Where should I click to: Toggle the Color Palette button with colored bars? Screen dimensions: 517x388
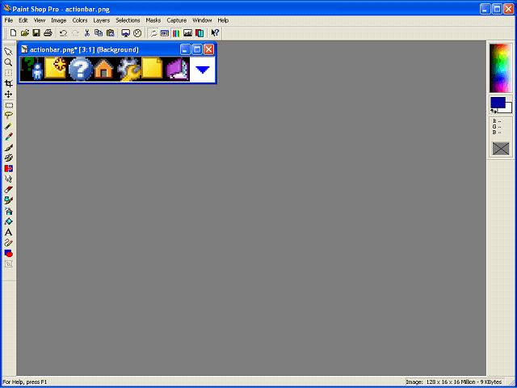coord(176,32)
